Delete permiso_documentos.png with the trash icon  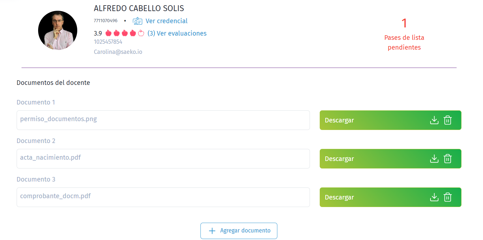448,120
